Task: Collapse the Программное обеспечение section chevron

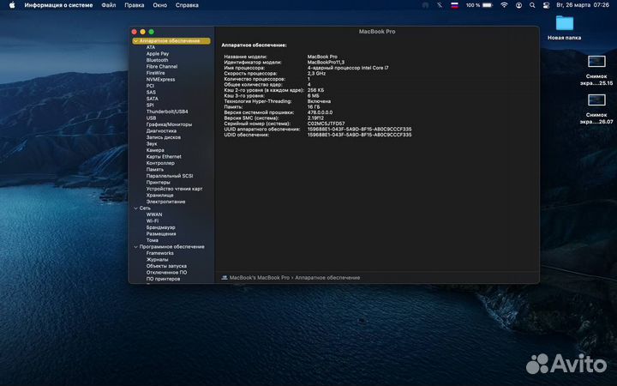Action: pyautogui.click(x=135, y=246)
